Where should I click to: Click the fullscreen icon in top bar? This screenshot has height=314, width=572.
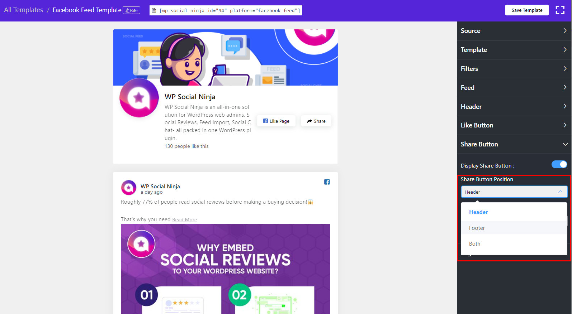click(560, 10)
